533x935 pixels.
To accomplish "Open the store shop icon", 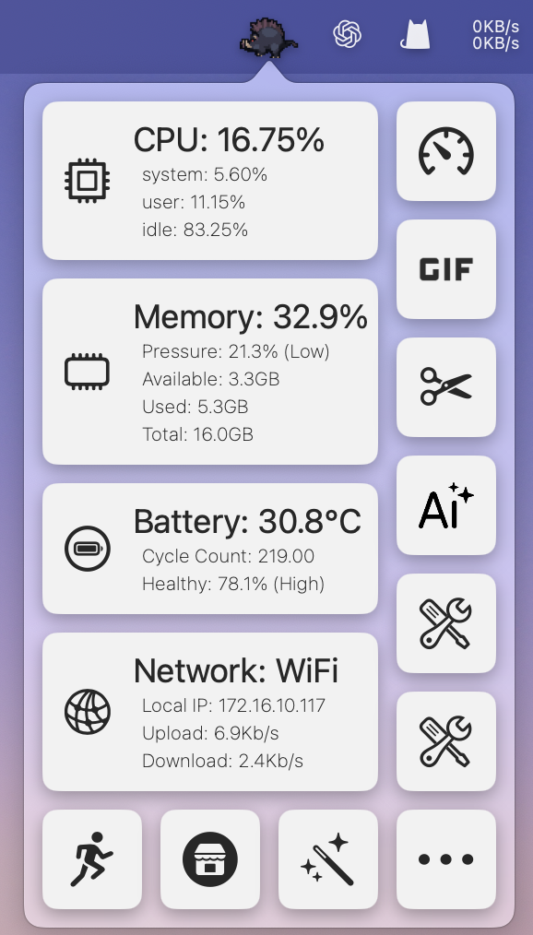I will click(210, 859).
